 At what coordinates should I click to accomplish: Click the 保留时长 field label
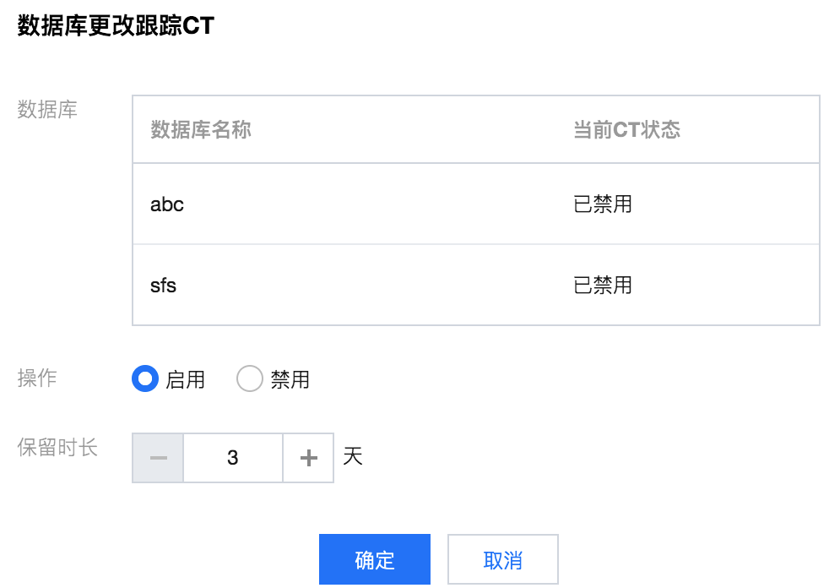pos(57,447)
